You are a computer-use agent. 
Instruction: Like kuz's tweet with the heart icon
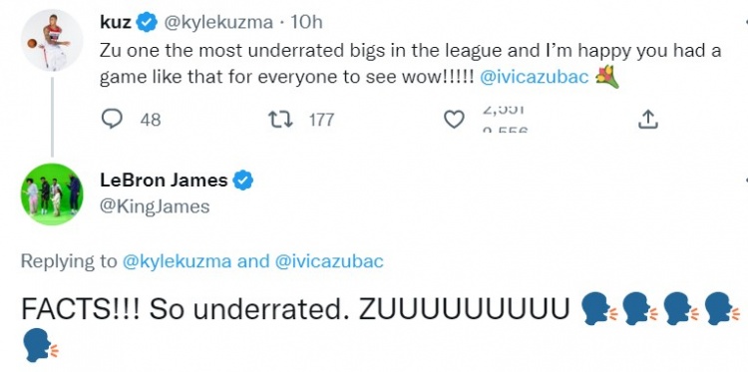click(454, 120)
